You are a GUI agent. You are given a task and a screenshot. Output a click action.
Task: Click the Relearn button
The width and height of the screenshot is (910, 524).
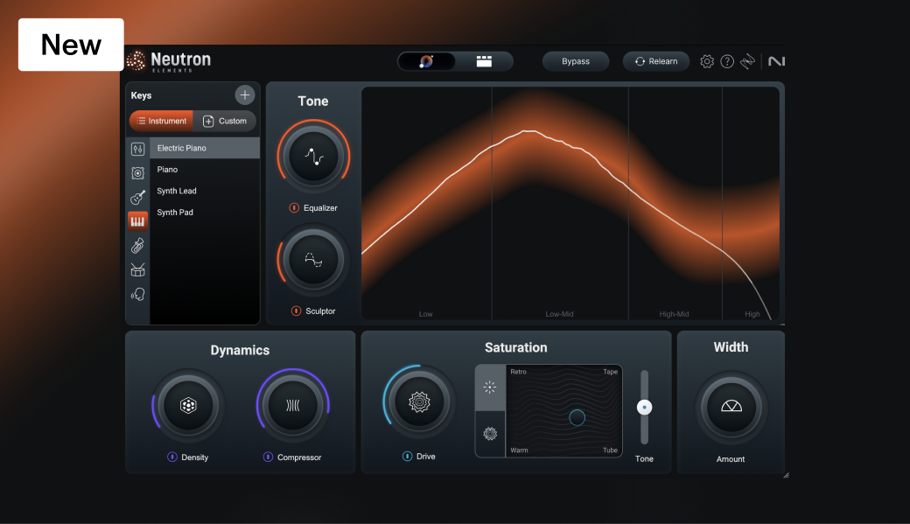tap(655, 61)
